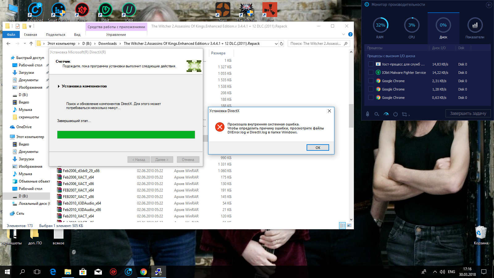Open Smart Defrag desktop shortcut
The height and width of the screenshot is (278, 494).
click(59, 11)
